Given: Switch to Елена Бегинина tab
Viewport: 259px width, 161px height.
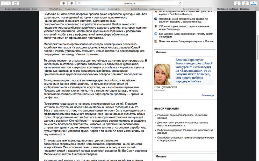Looking at the screenshot, I should click(191, 9).
